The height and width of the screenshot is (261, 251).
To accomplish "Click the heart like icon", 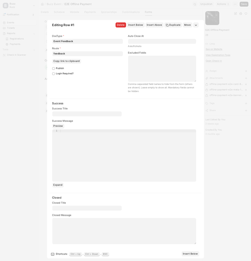I will (246, 14).
